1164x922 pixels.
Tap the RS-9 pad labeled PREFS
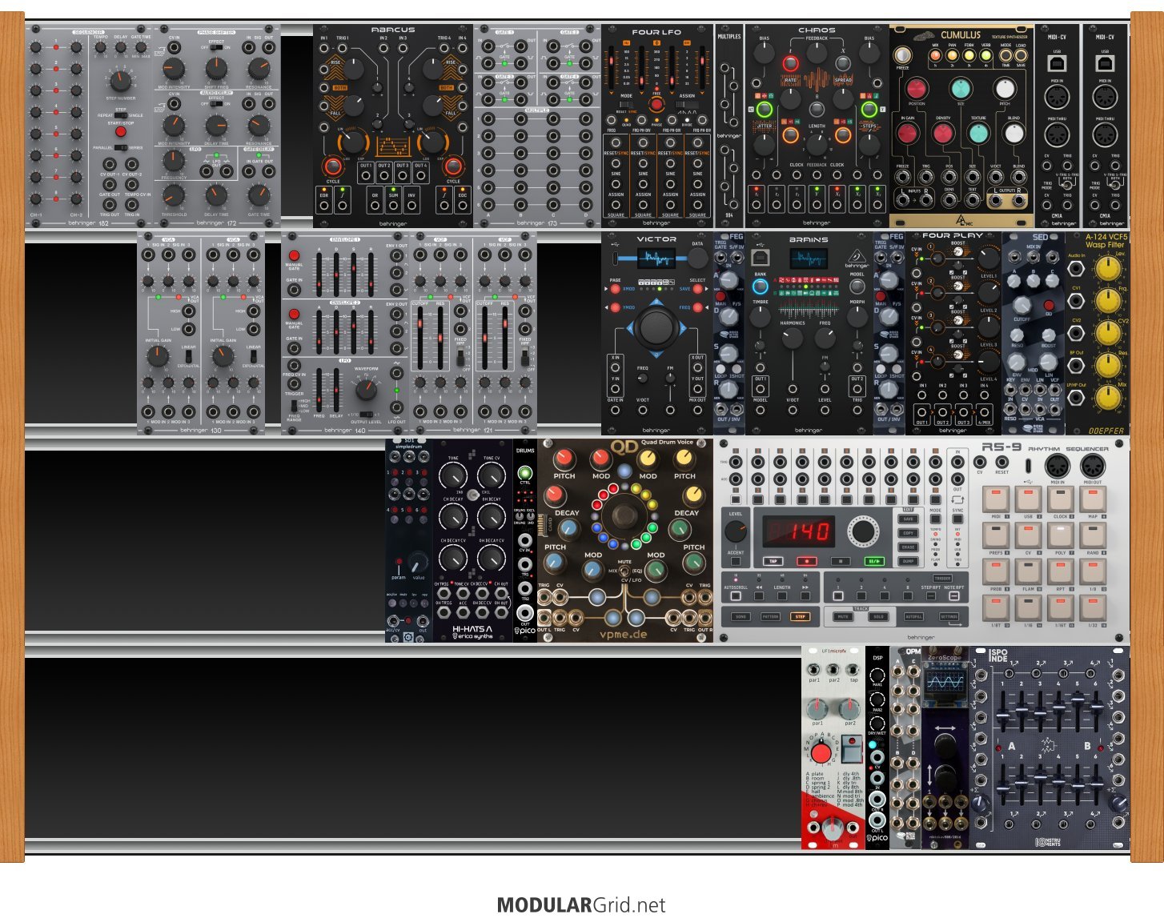996,535
